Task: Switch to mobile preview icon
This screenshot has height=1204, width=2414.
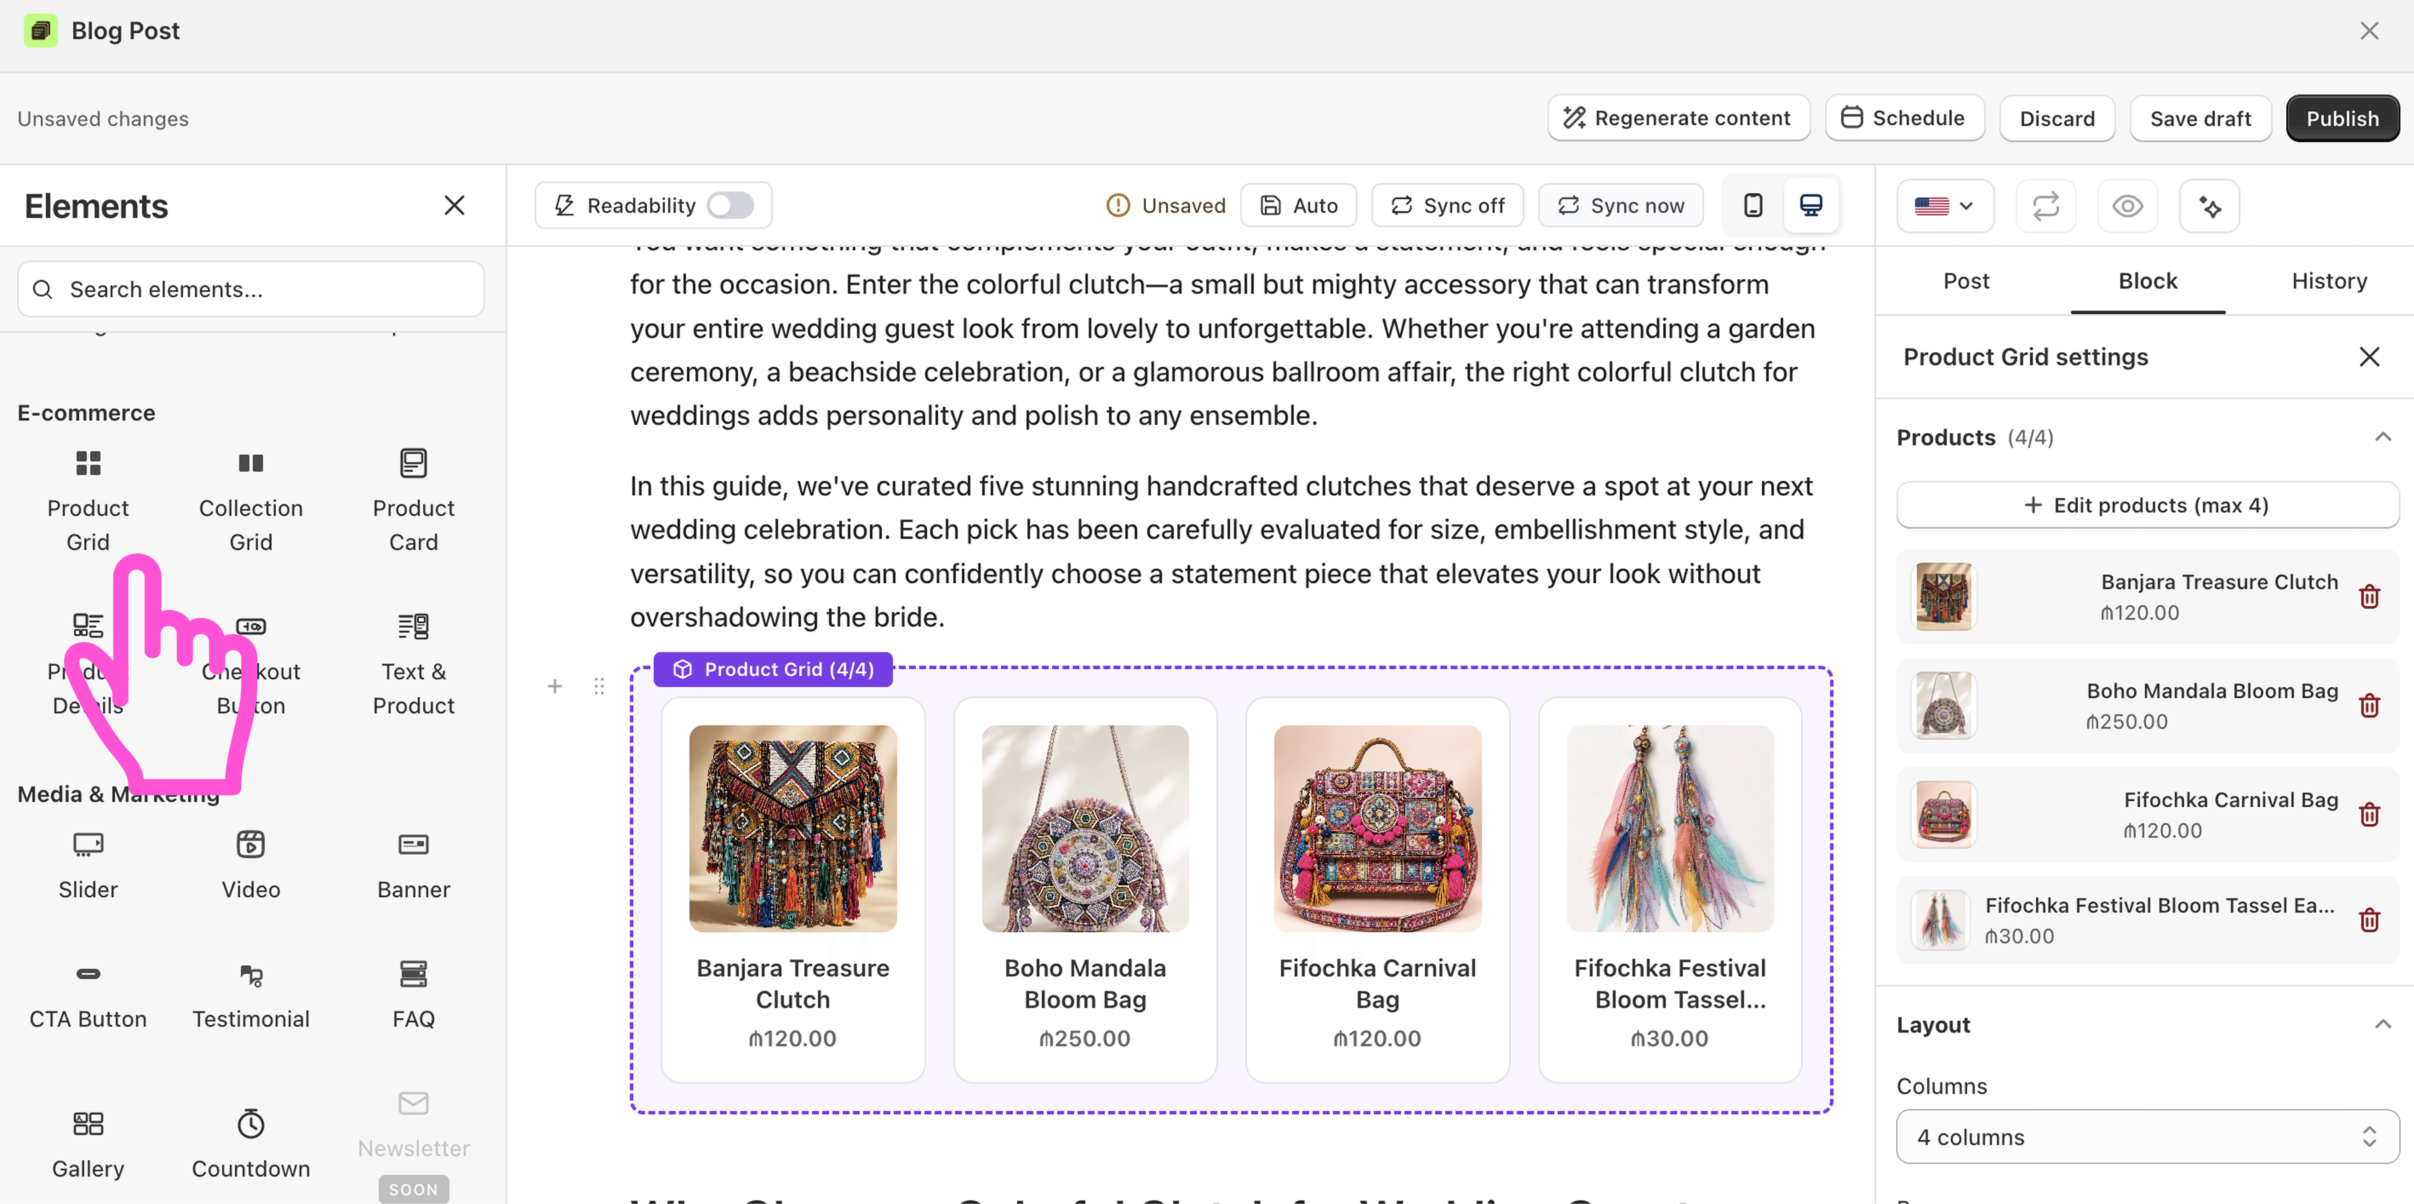Action: pos(1752,205)
